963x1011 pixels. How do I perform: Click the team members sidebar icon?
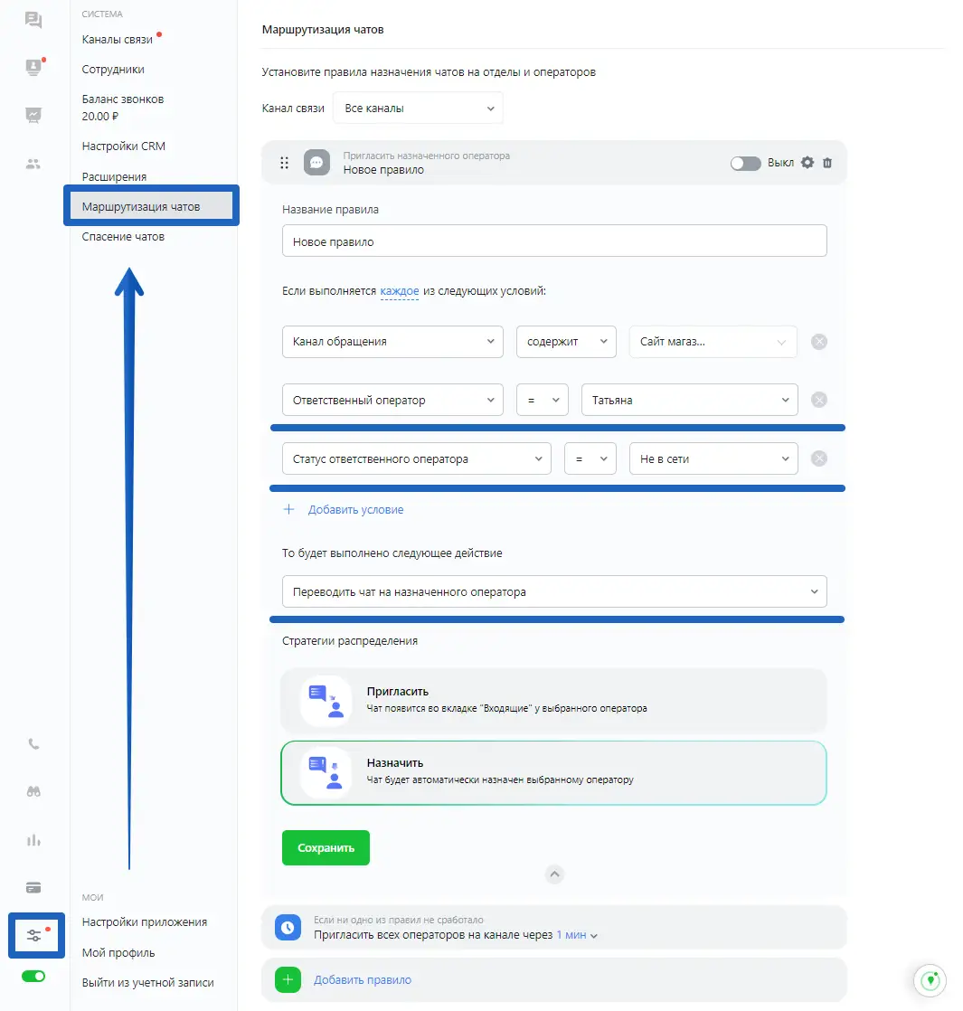(33, 164)
